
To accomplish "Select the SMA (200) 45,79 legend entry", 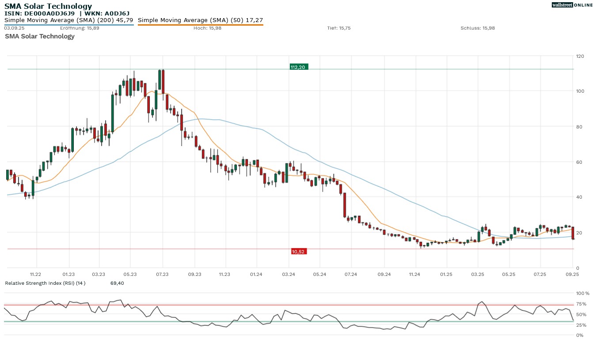I will [68, 20].
